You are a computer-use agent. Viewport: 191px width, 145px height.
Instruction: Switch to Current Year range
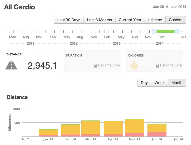pyautogui.click(x=130, y=20)
